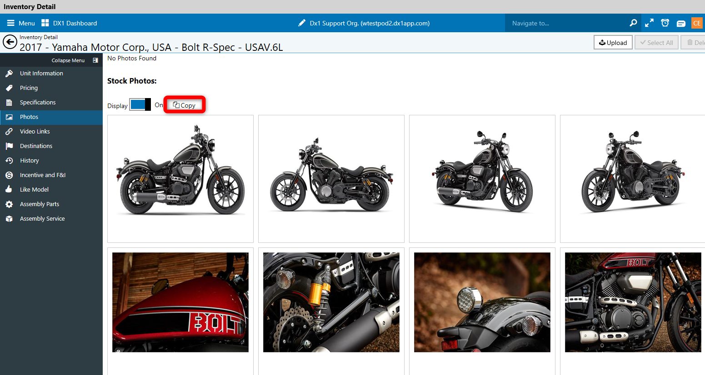Viewport: 705px width, 375px height.
Task: Open Destinations section
Action: coord(51,146)
